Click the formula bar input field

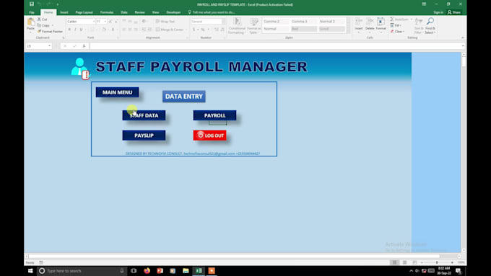[x=276, y=46]
